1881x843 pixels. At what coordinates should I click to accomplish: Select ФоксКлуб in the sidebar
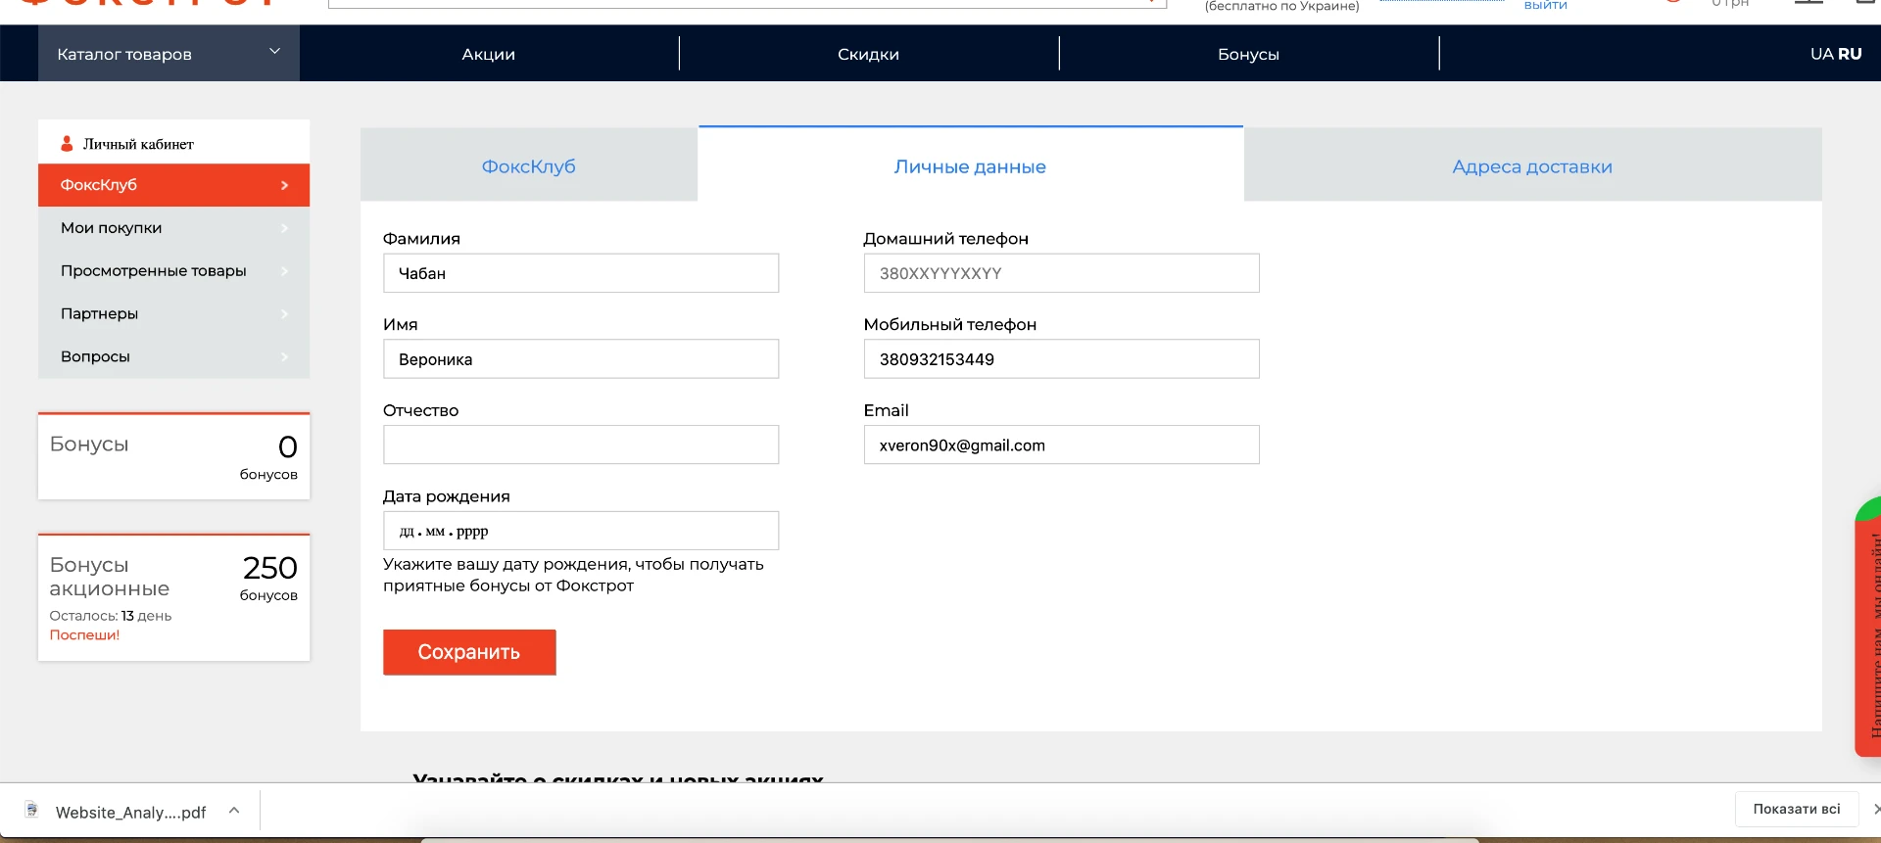173,185
